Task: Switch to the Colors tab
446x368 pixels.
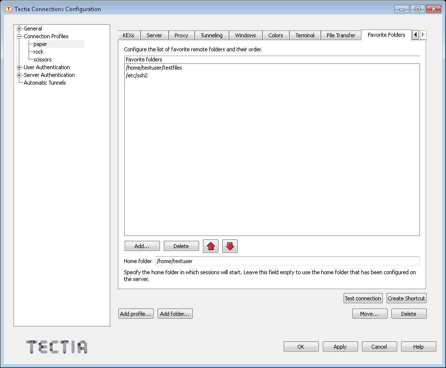Action: [x=275, y=35]
